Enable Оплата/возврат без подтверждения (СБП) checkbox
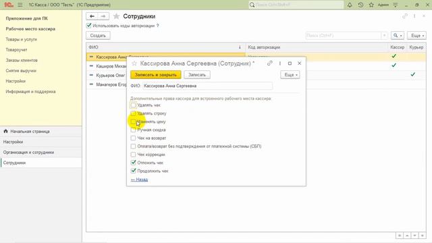432x243 pixels. [x=133, y=146]
